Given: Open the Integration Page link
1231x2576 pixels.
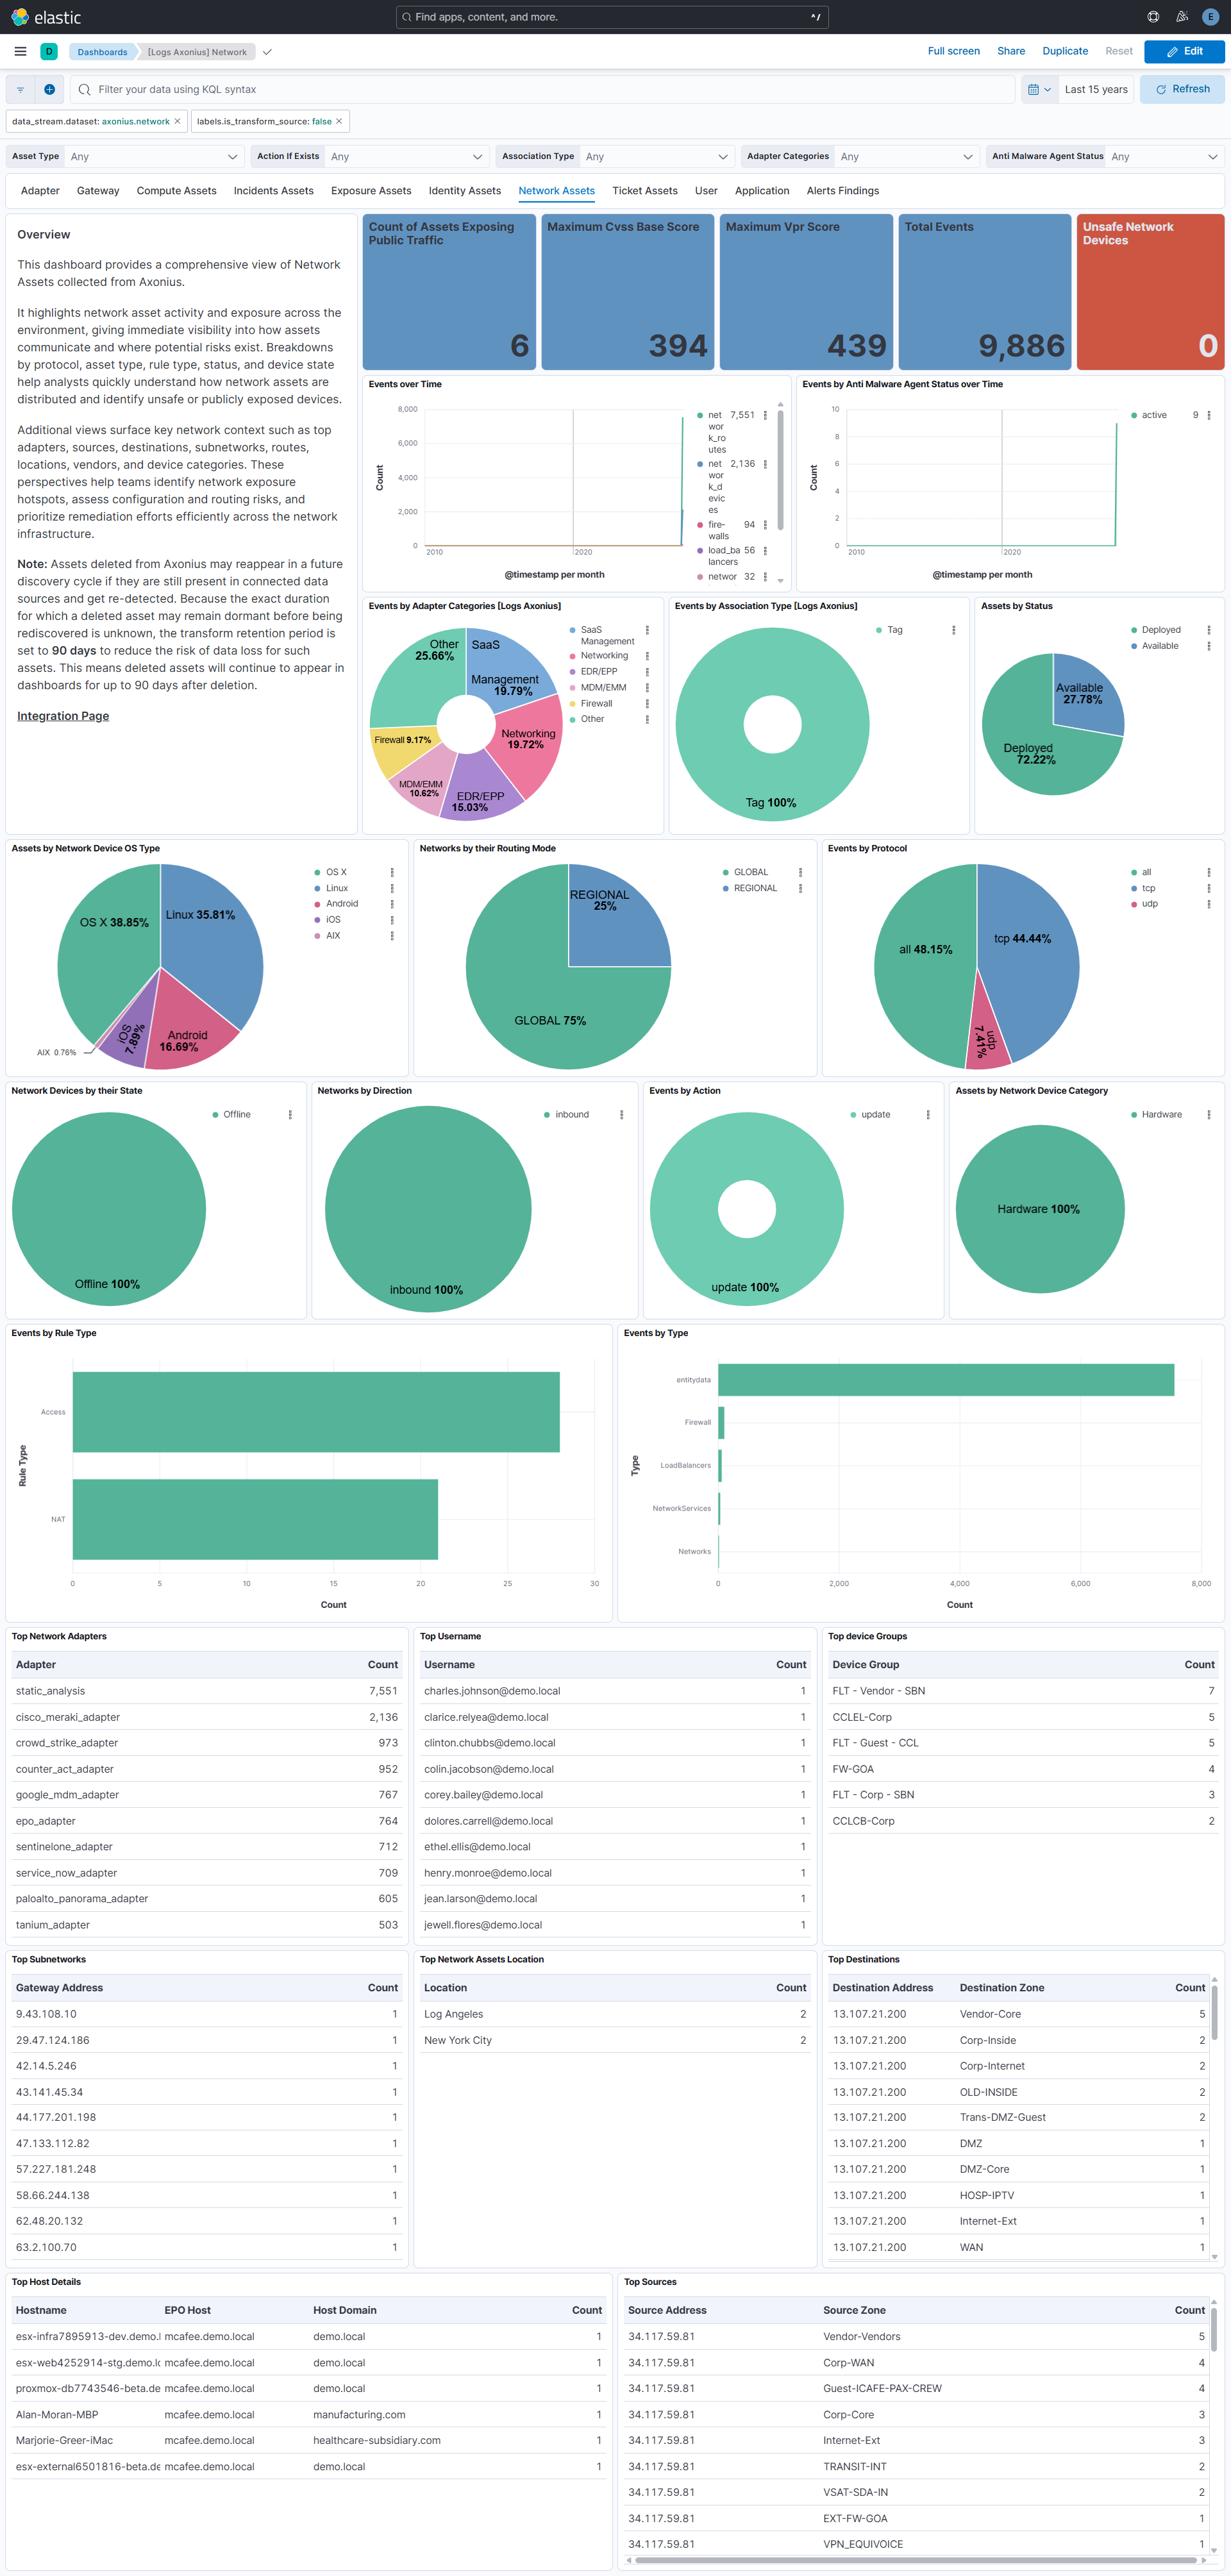Looking at the screenshot, I should 63,716.
